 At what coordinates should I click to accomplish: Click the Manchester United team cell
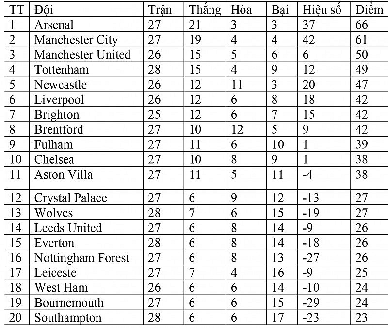(x=82, y=55)
